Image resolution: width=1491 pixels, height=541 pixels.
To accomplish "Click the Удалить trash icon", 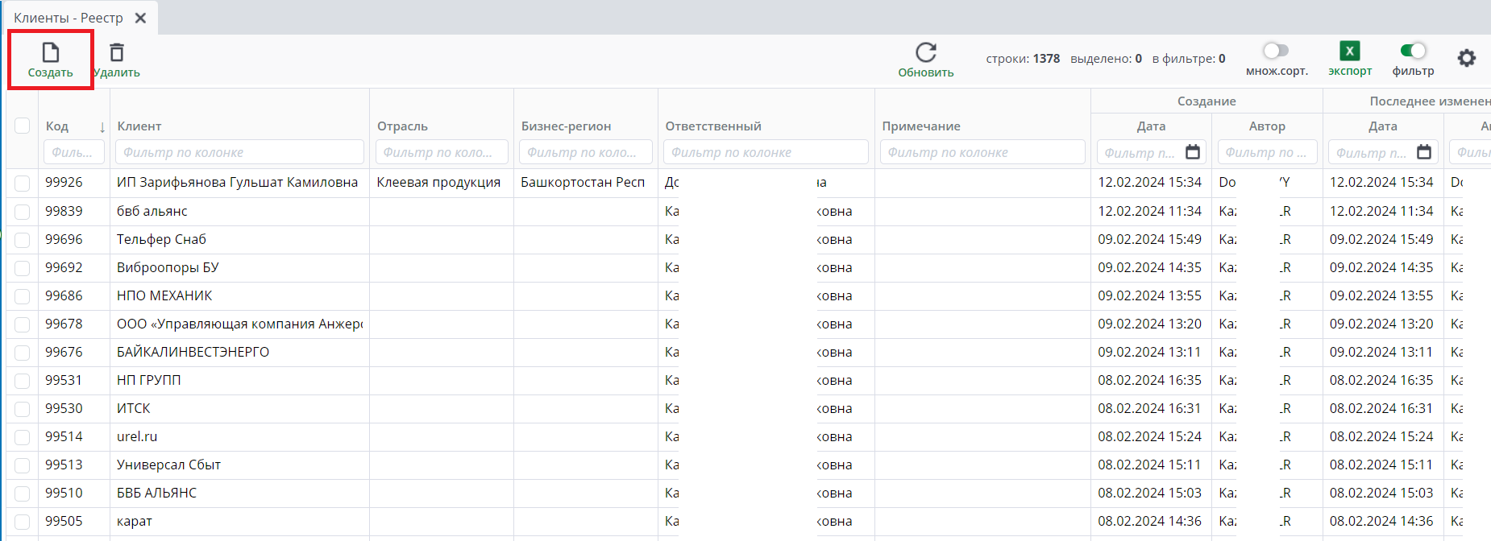I will [117, 53].
